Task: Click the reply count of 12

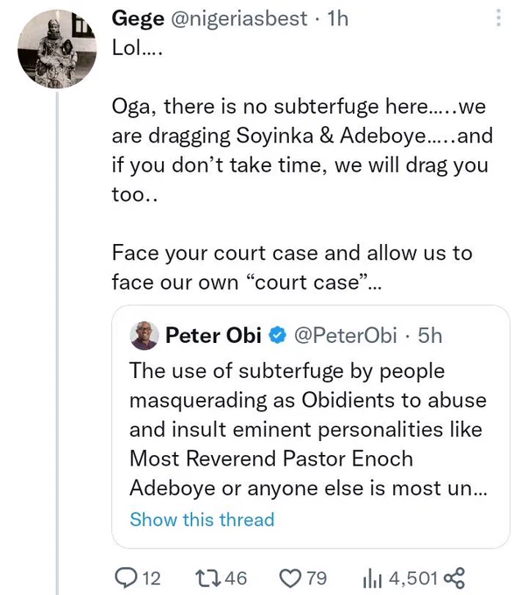Action: coord(151,578)
